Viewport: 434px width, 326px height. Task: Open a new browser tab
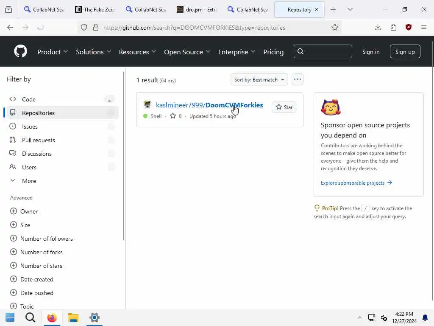point(333,10)
